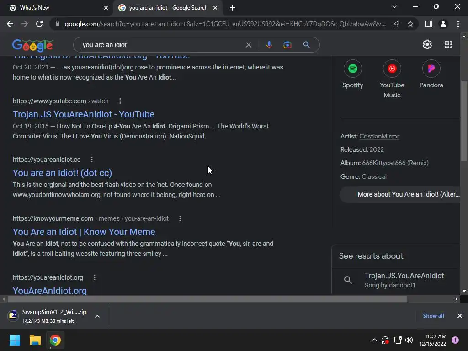
Task: Share this page from address bar
Action: point(396,24)
